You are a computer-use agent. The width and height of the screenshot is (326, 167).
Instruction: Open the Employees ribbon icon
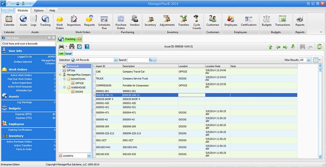coord(231,21)
